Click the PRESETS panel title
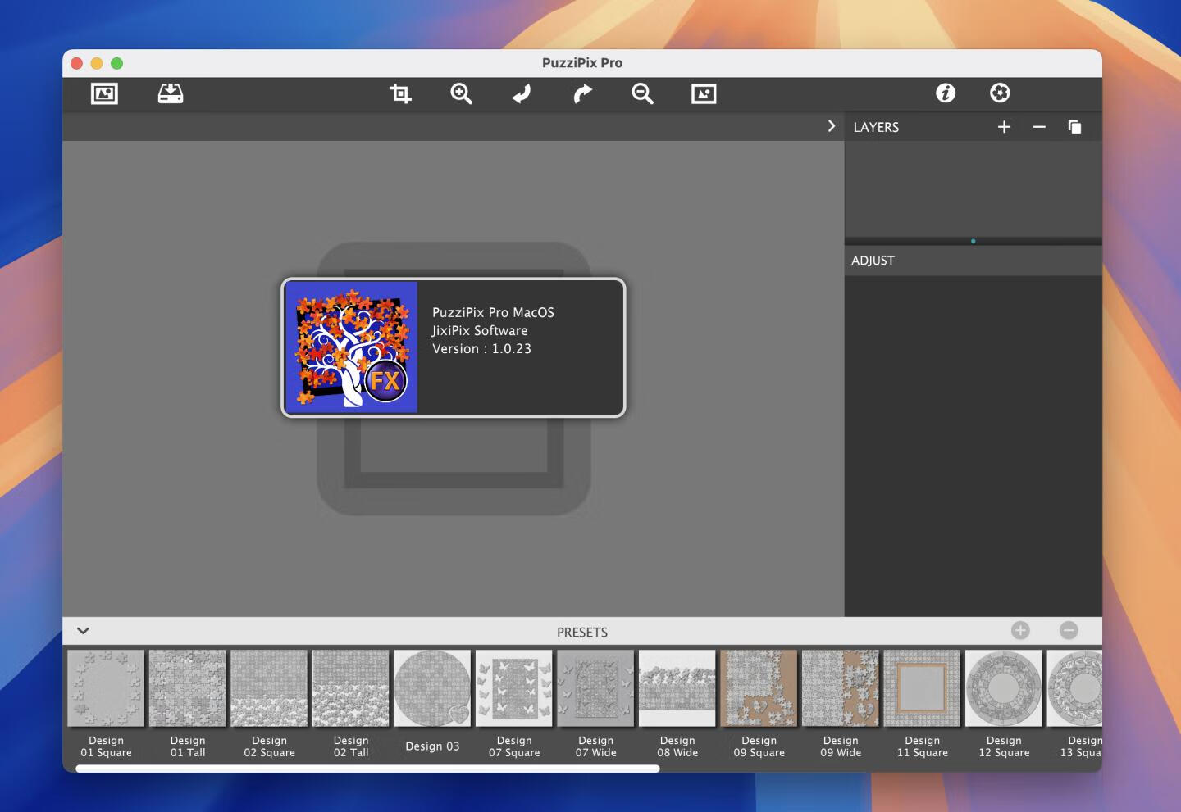 coord(582,633)
